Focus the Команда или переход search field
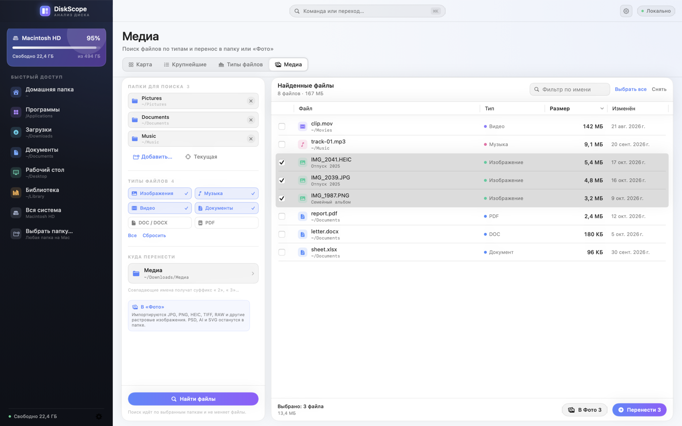The height and width of the screenshot is (426, 682). pyautogui.click(x=368, y=11)
